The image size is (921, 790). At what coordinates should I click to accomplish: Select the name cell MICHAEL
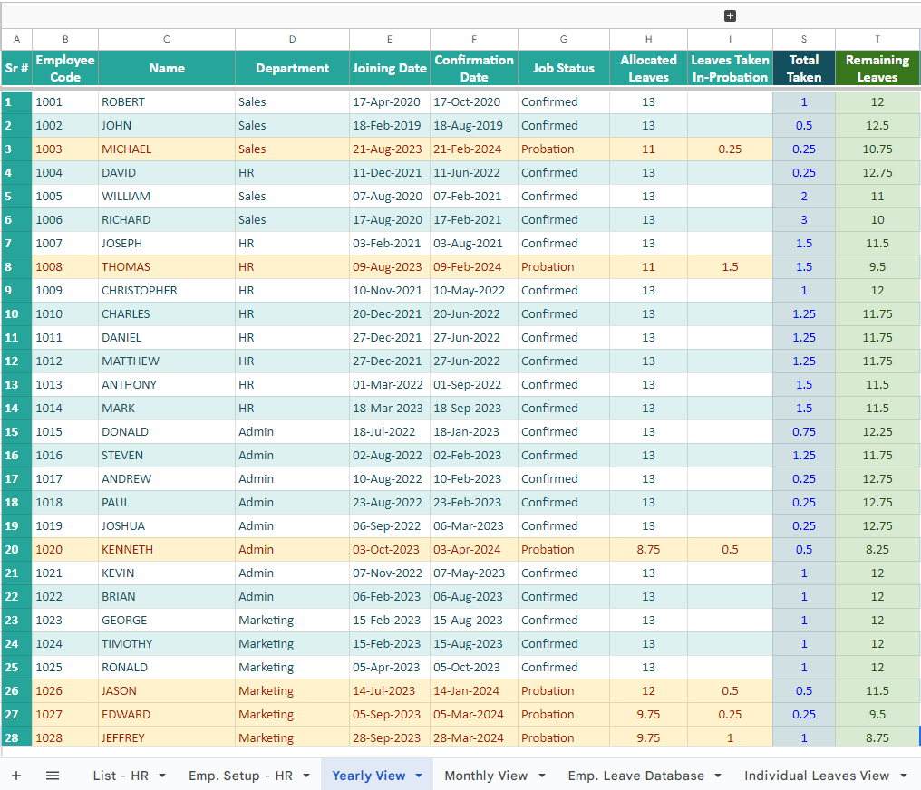coord(167,149)
